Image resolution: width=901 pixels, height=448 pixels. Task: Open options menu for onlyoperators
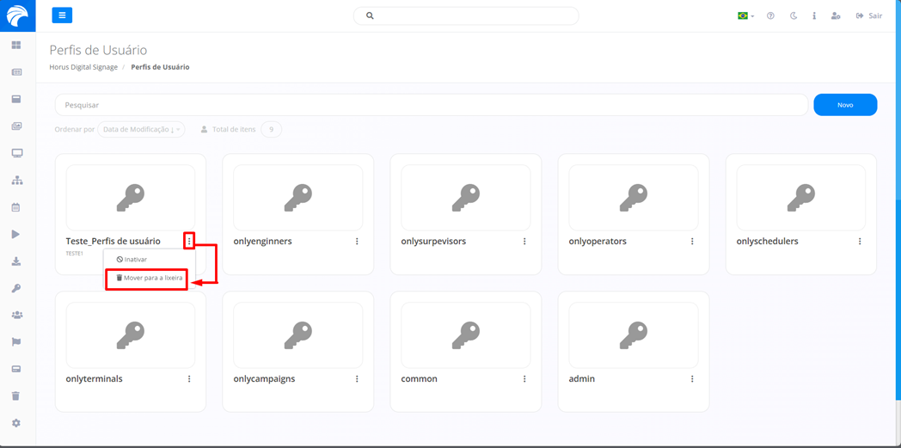(x=692, y=242)
